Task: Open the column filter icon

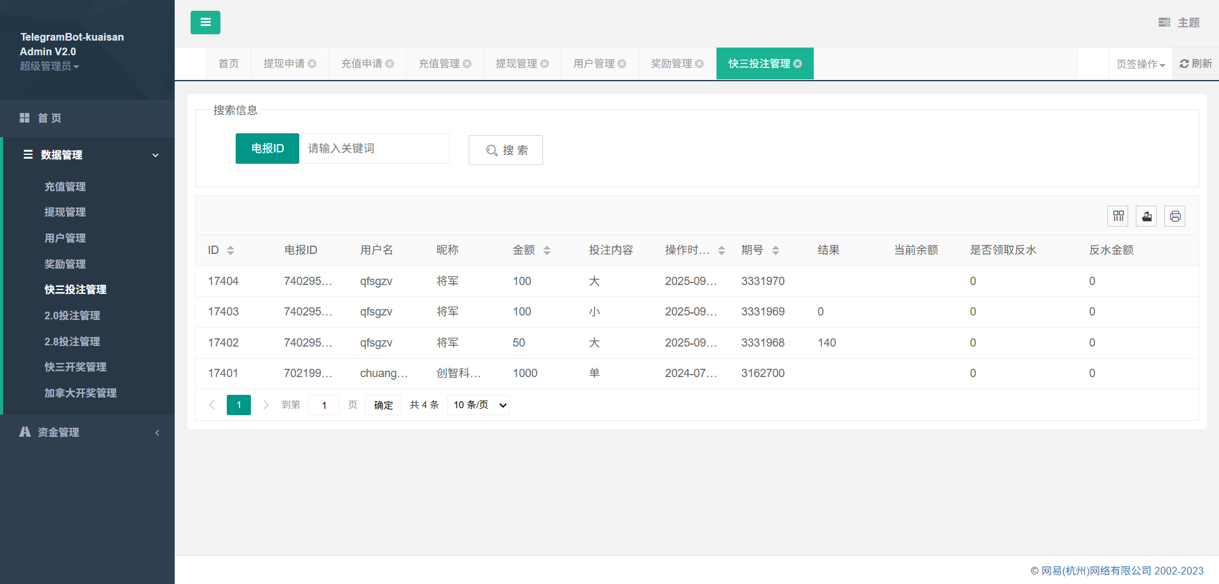Action: 1118,216
